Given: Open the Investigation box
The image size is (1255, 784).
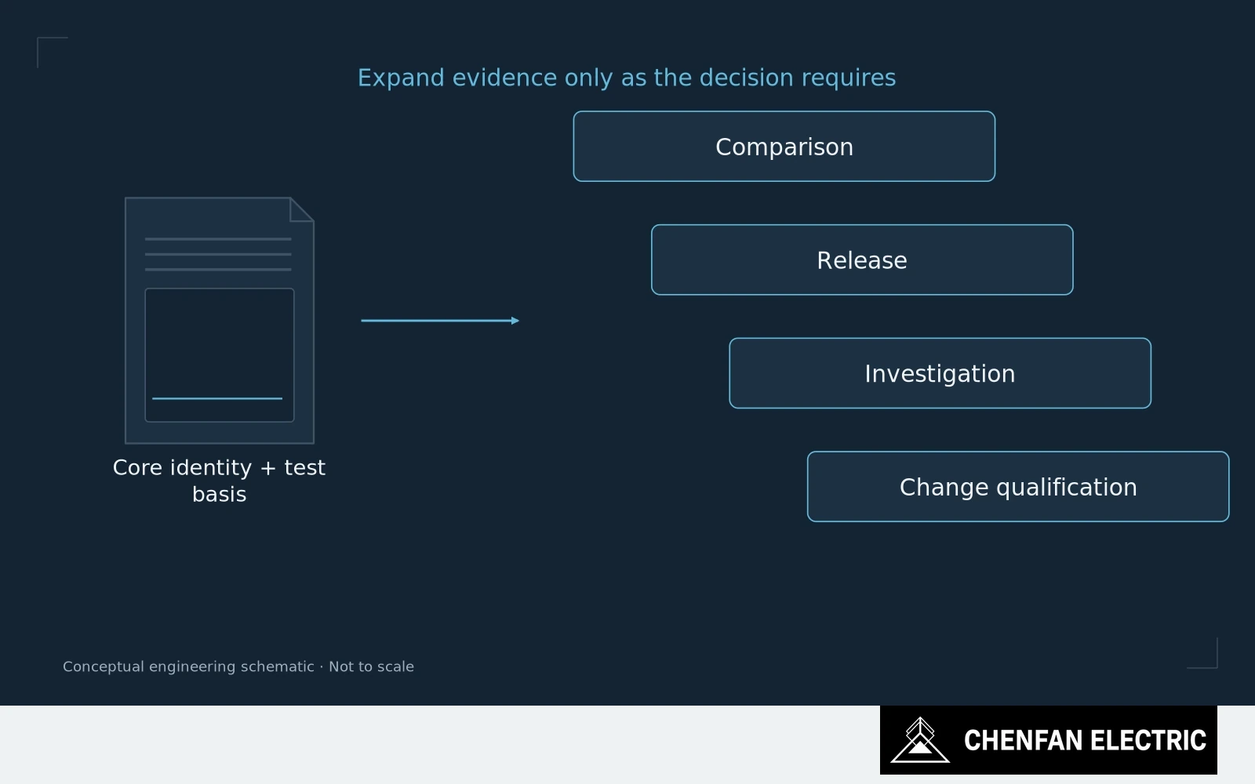Looking at the screenshot, I should (x=940, y=373).
